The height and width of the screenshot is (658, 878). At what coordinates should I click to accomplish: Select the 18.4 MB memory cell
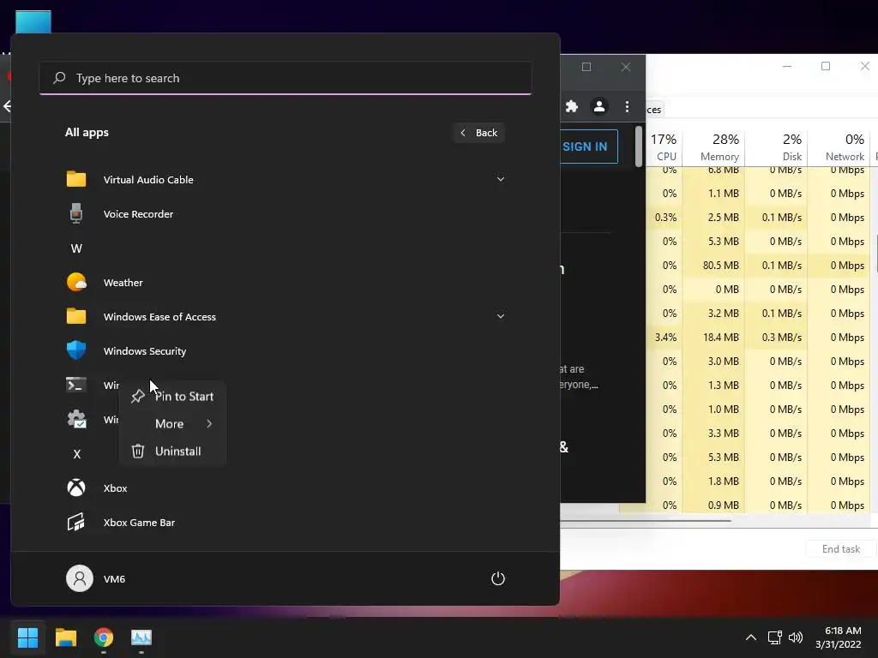point(713,338)
